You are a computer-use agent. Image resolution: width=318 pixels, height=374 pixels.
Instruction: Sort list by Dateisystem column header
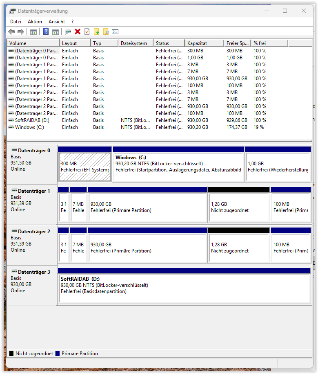point(136,43)
